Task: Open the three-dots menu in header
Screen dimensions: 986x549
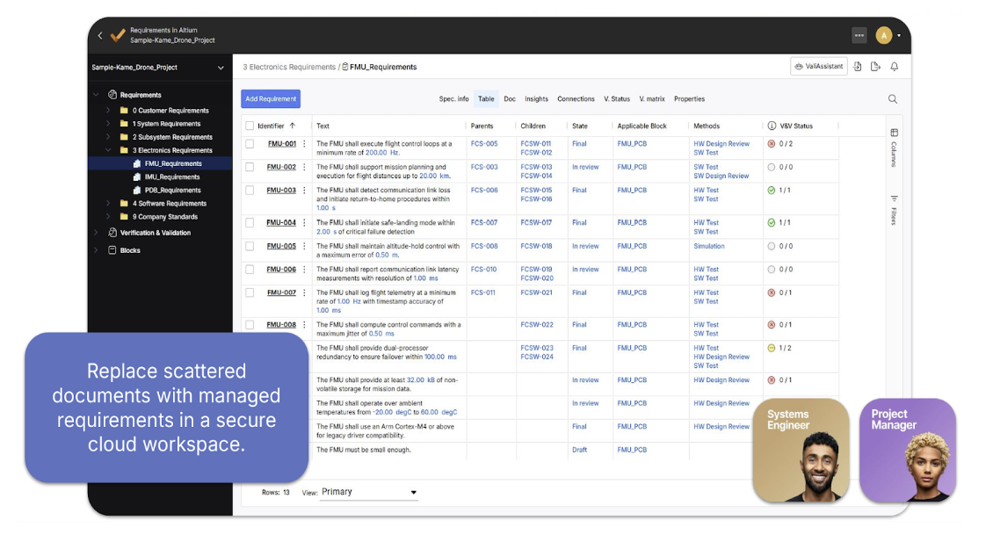Action: (859, 35)
